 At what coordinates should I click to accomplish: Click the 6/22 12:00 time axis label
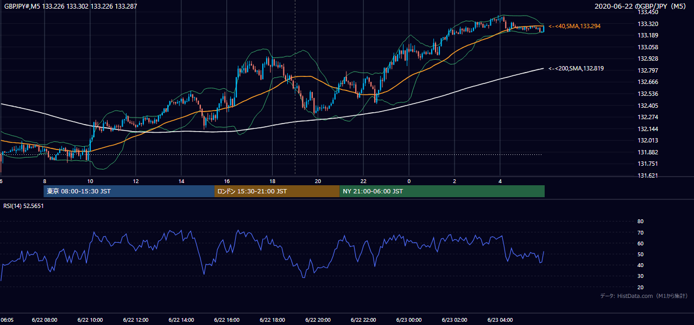136,320
